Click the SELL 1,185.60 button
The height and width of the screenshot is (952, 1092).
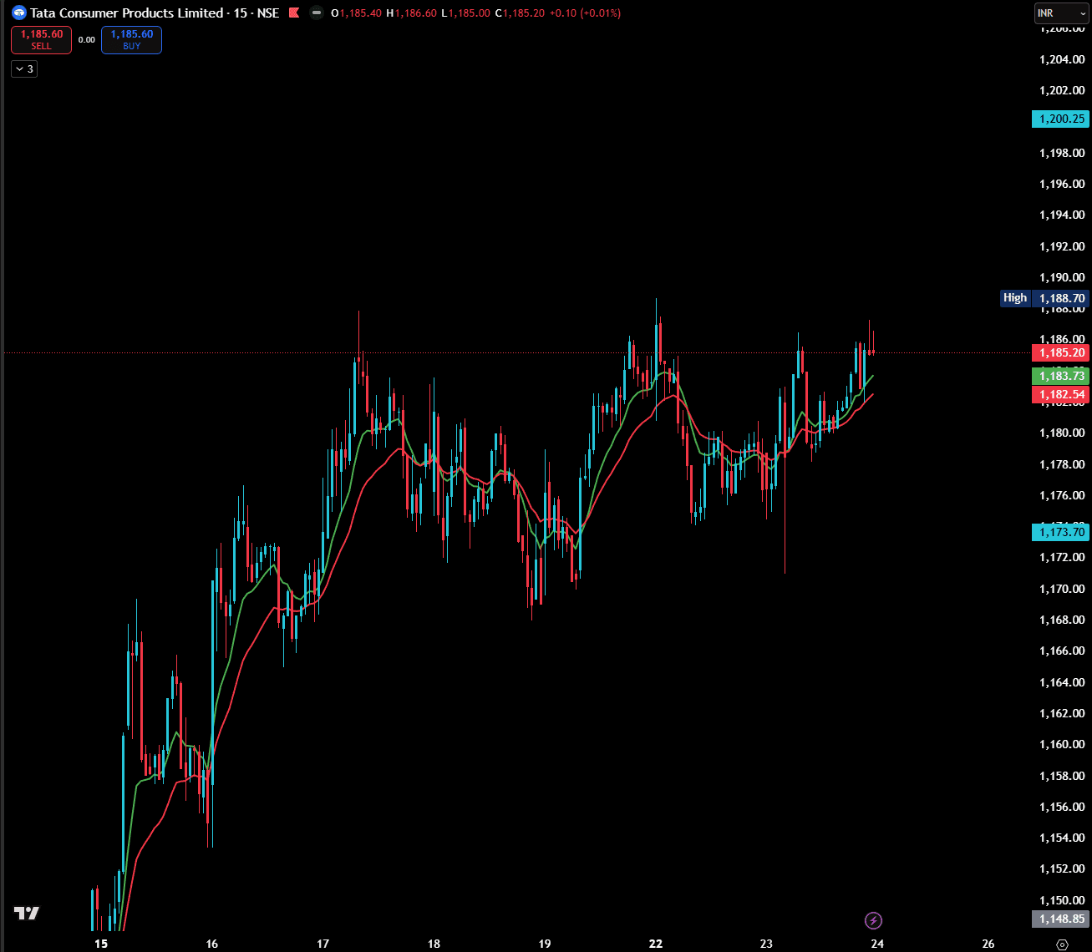click(x=41, y=40)
